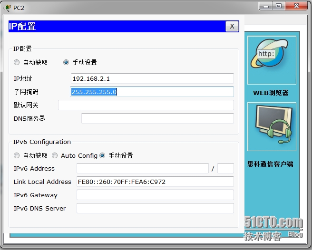Click the IPv6 Configuration group title
This screenshot has width=312, height=250.
point(42,142)
